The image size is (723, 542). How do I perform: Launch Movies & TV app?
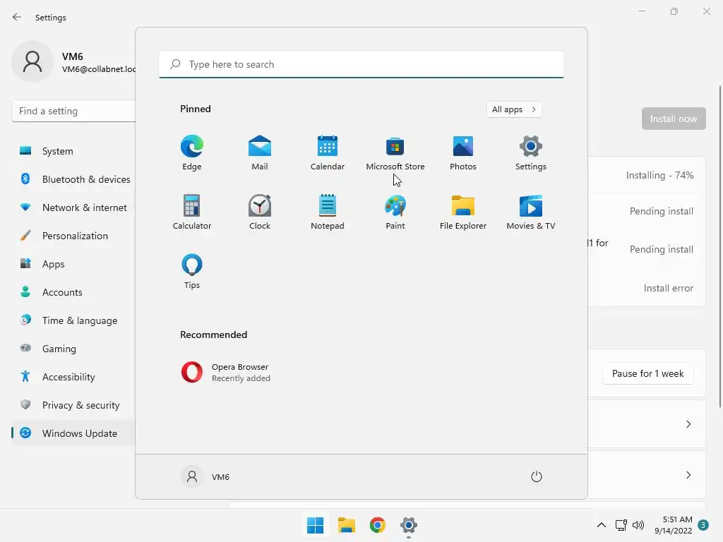coord(531,212)
